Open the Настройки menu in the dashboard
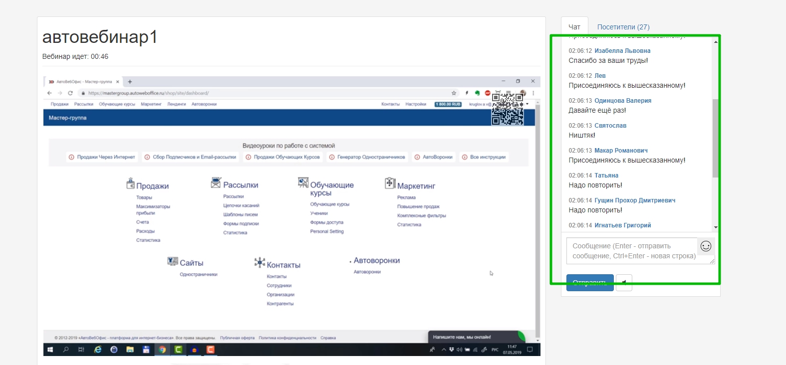 click(416, 104)
